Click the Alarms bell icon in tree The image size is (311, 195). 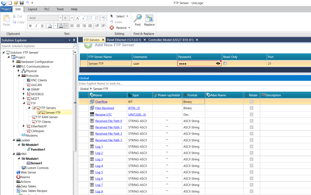(x=19, y=177)
